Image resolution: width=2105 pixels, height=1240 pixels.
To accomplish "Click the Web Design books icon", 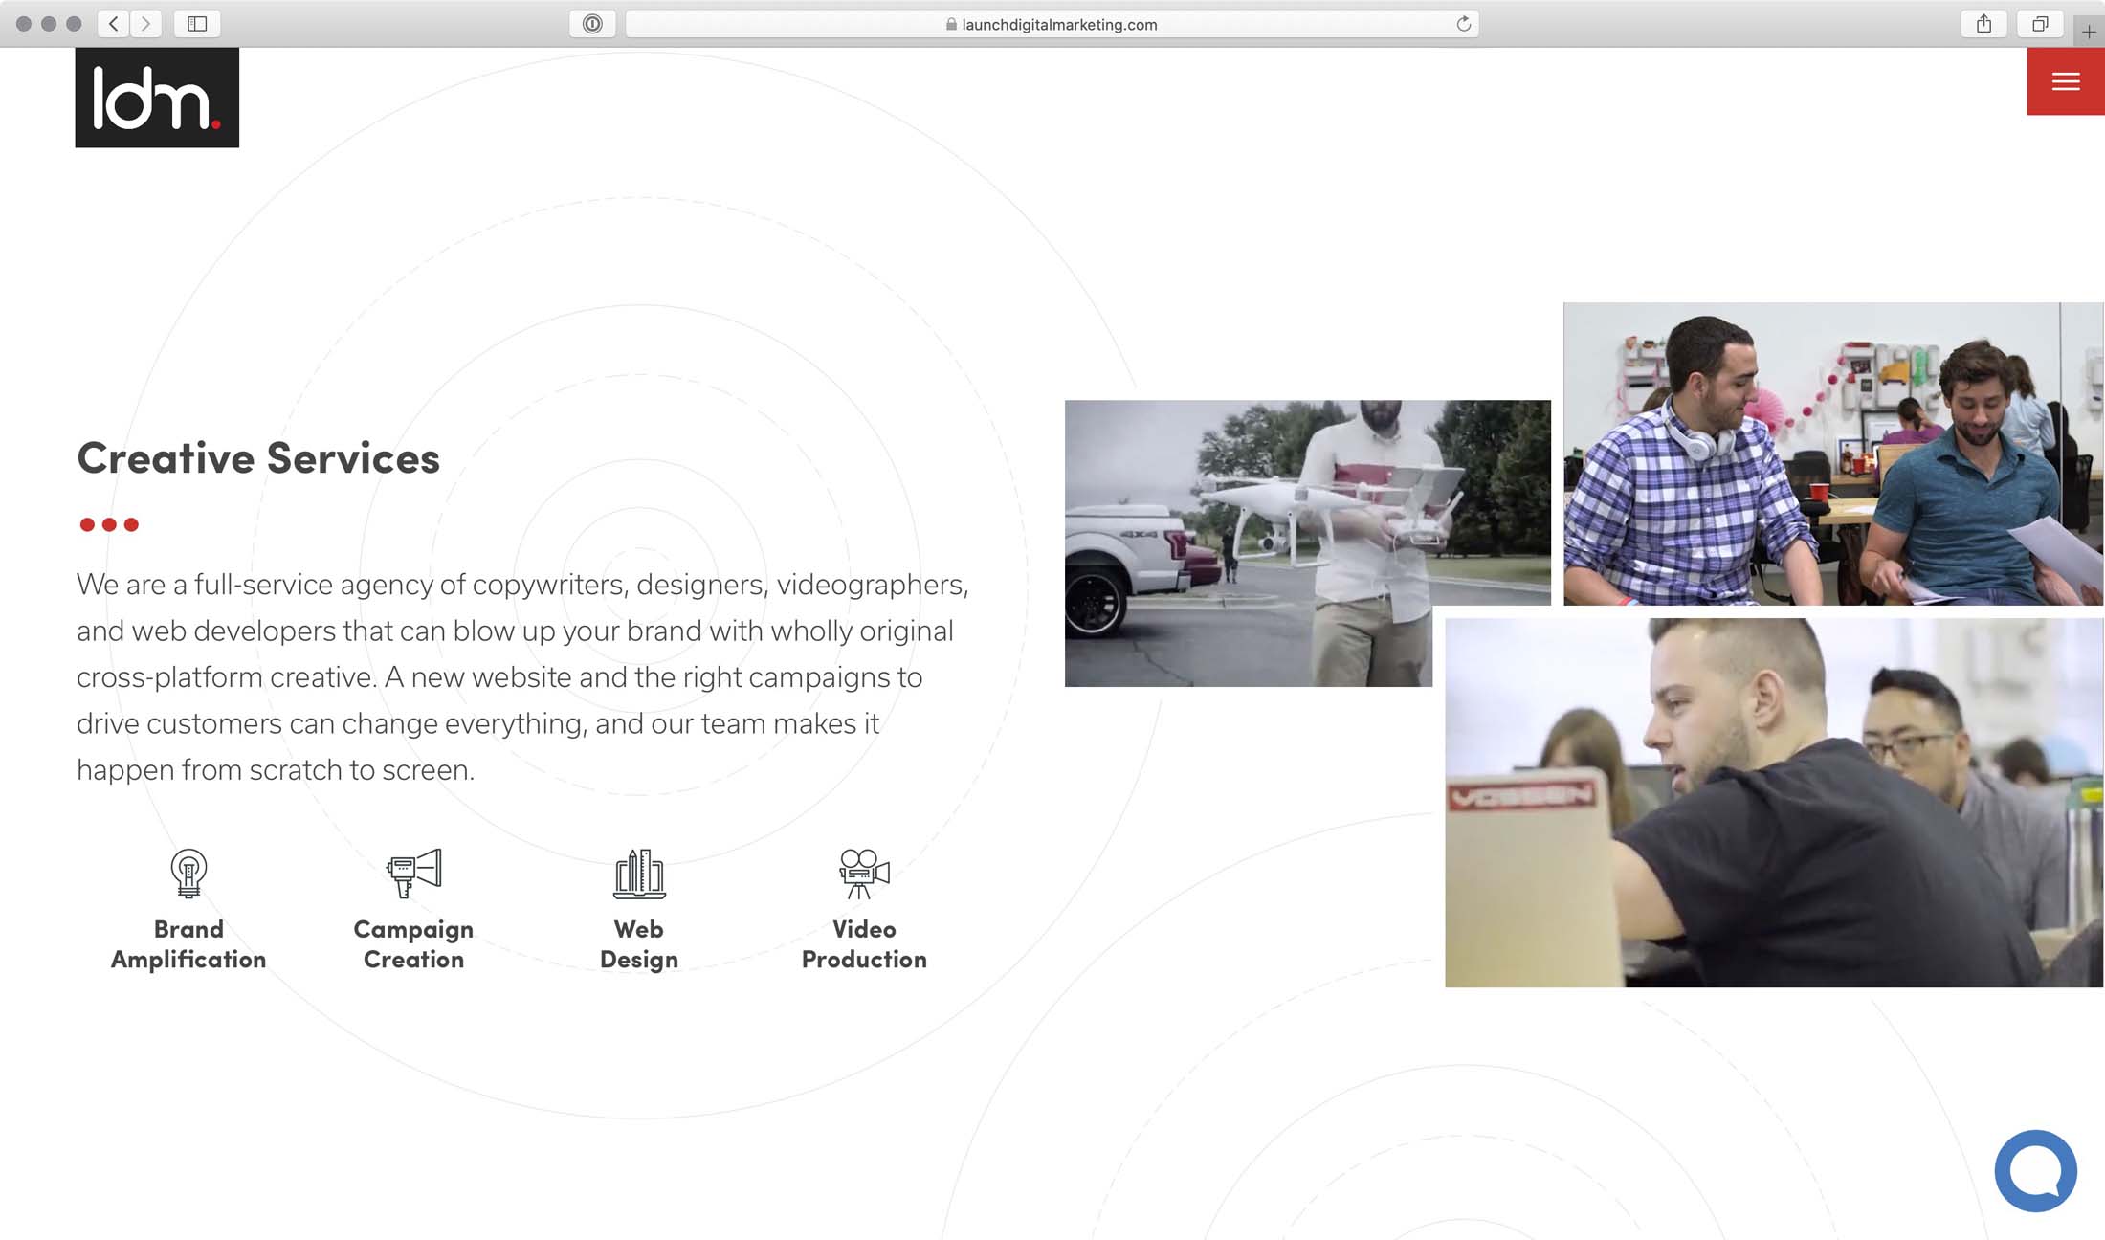I will coord(639,873).
